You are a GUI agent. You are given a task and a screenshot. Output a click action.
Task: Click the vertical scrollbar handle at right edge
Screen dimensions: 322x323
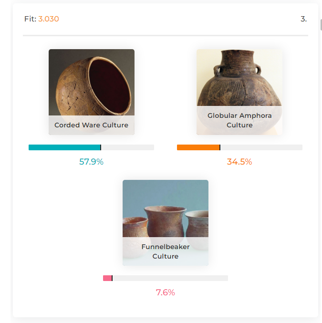(x=321, y=25)
